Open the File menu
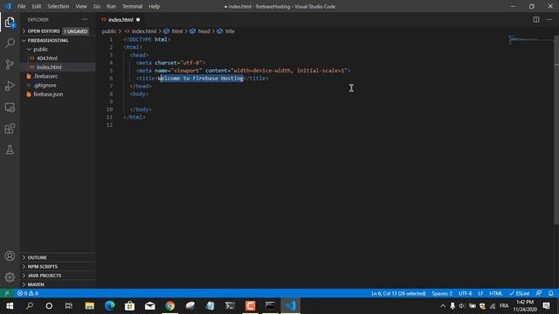 pyautogui.click(x=21, y=6)
